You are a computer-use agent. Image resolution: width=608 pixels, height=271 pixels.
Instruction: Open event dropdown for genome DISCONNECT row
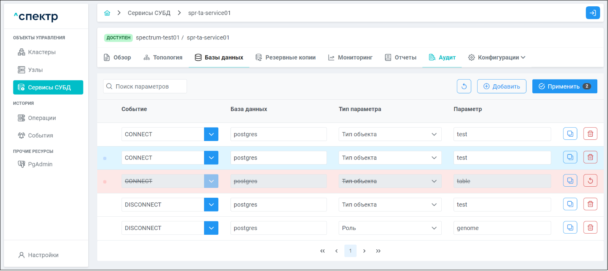[x=211, y=228]
